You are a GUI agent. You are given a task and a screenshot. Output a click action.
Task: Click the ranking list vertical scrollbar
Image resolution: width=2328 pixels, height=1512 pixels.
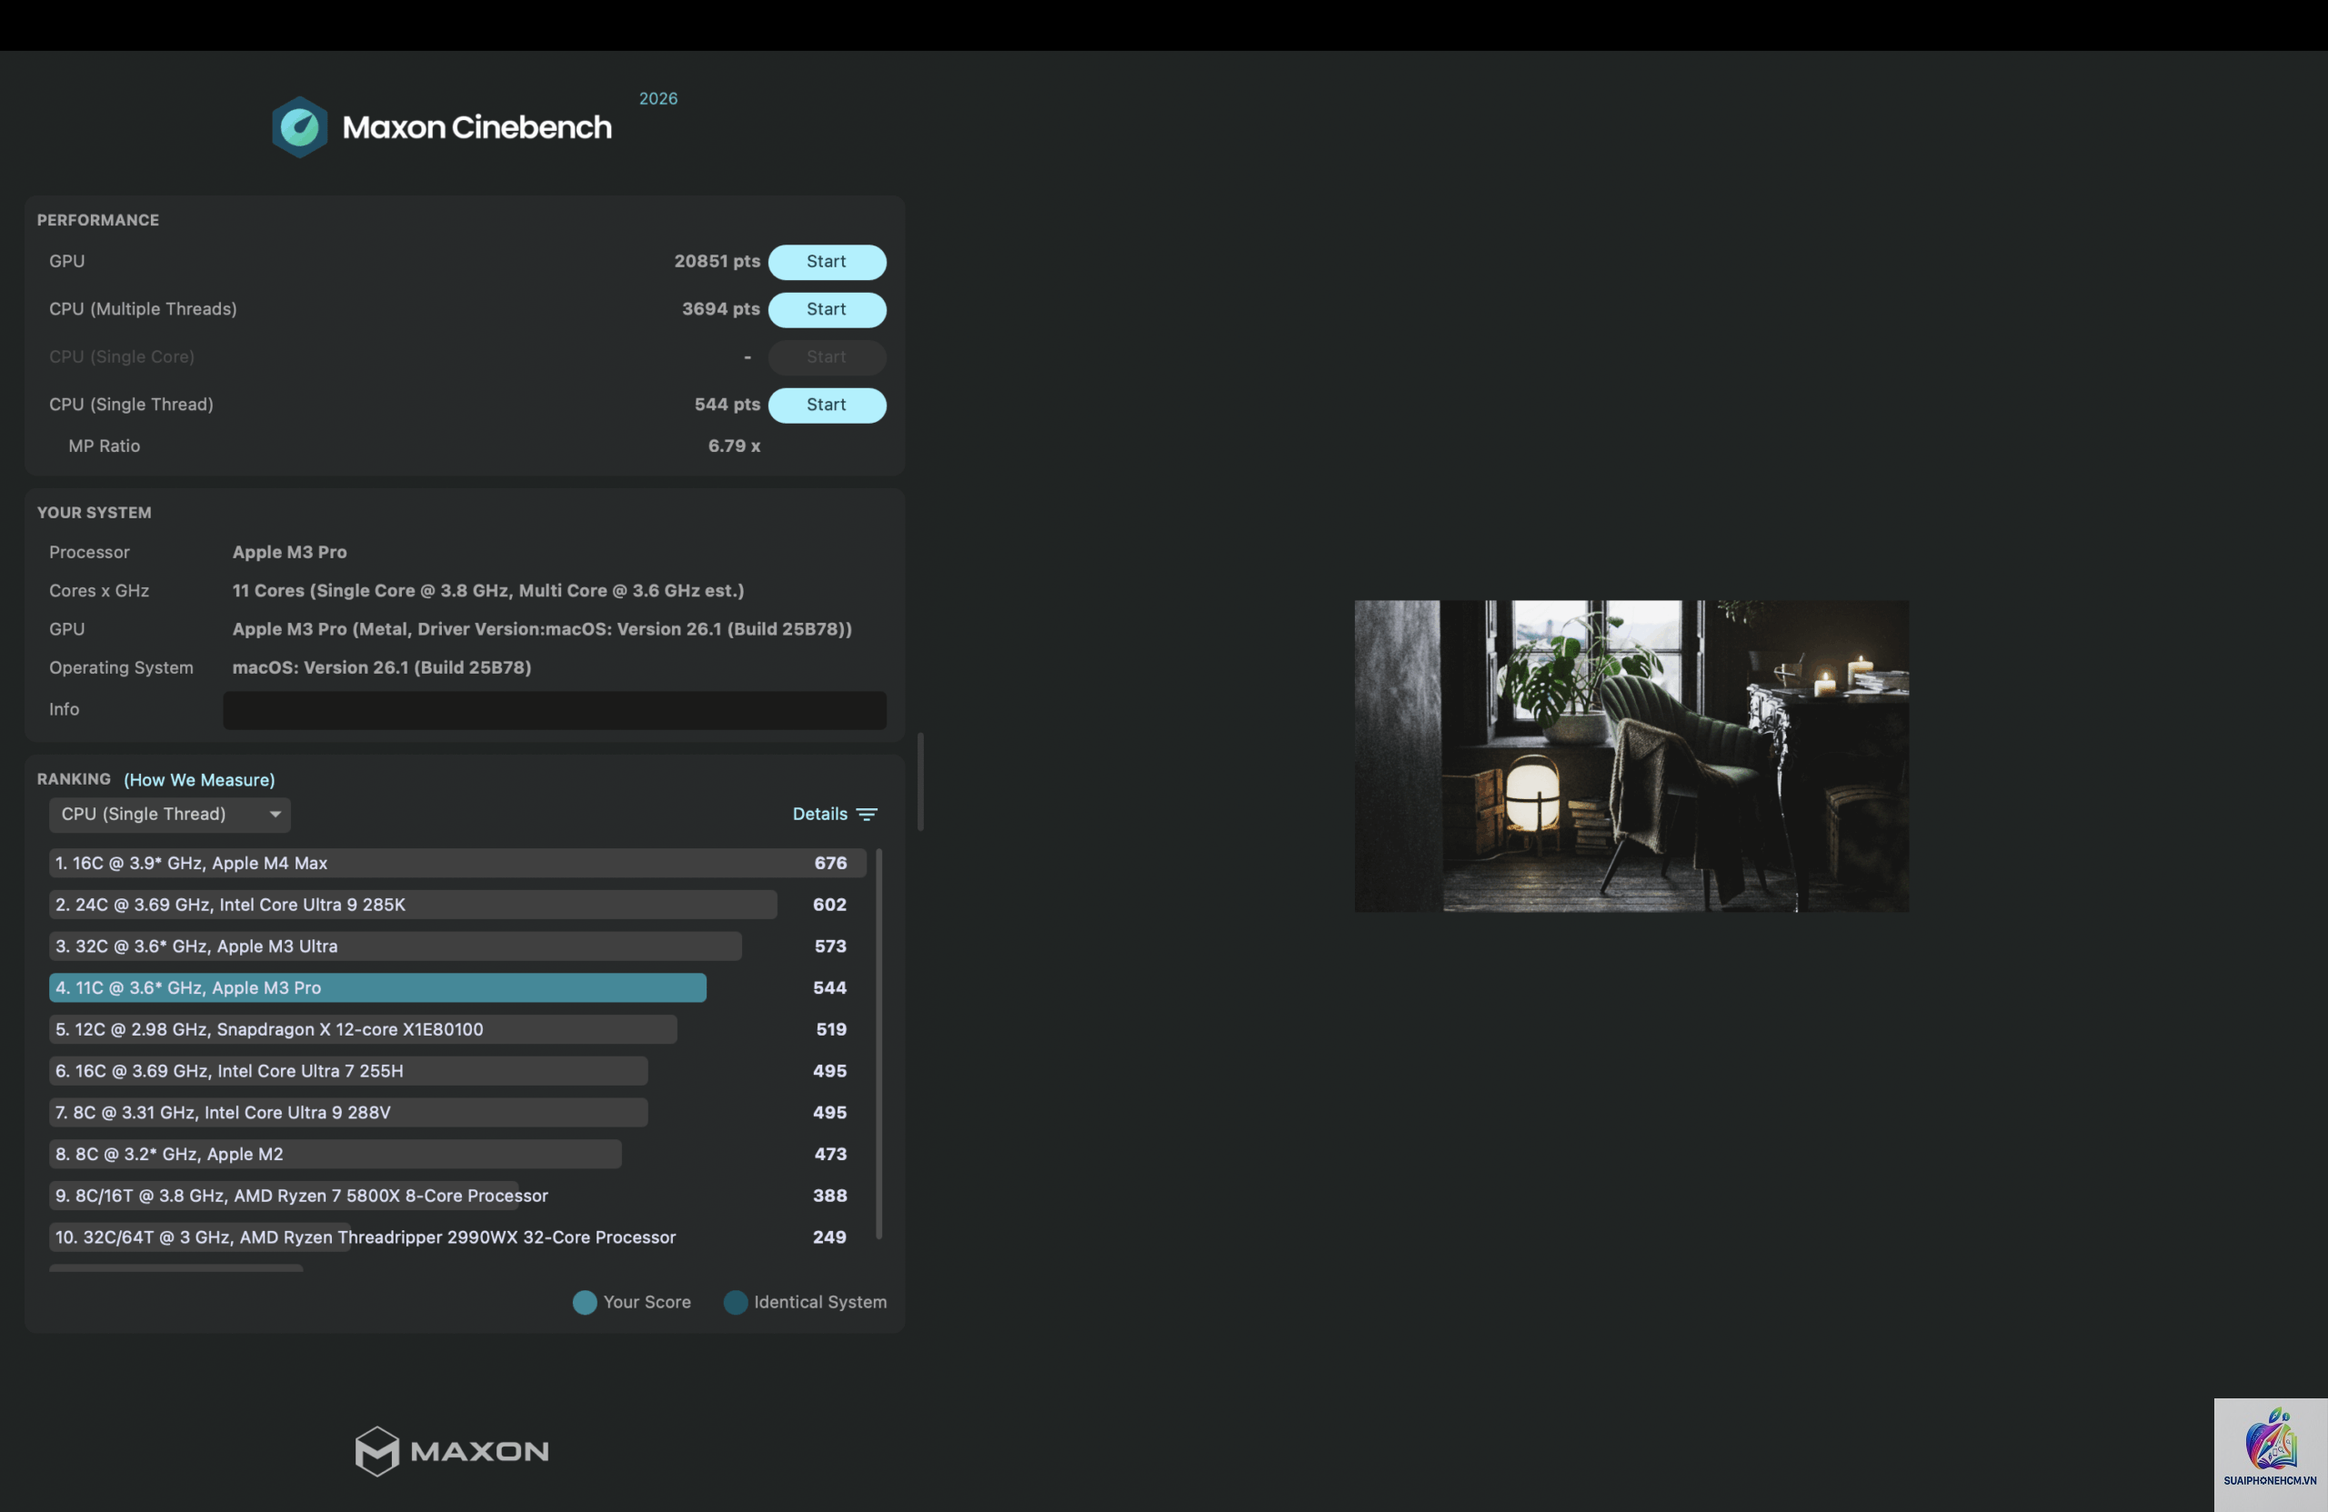878,1044
